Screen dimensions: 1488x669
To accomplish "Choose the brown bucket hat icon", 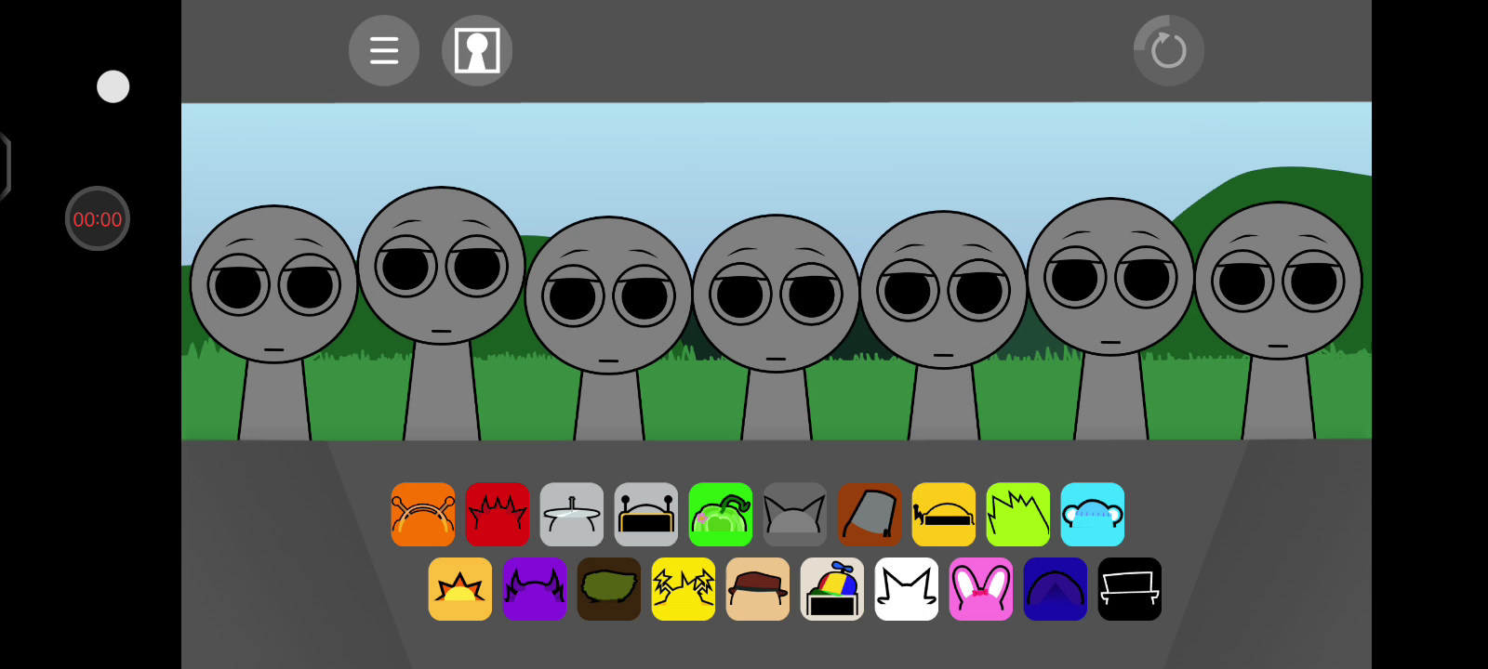I will point(870,515).
